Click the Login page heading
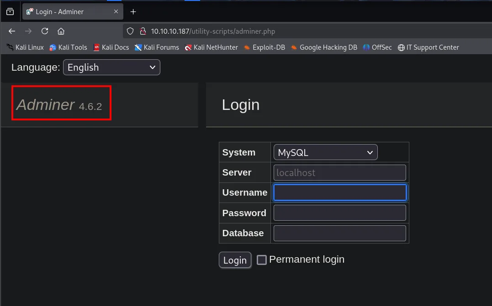The image size is (492, 306). [x=241, y=105]
